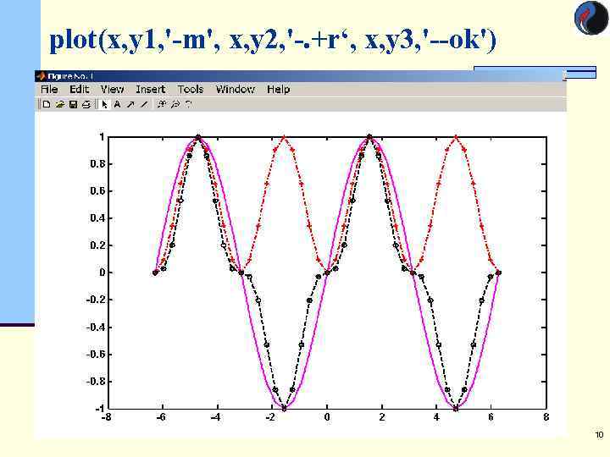This screenshot has width=610, height=457.
Task: Open the Help menu
Action: tap(278, 90)
